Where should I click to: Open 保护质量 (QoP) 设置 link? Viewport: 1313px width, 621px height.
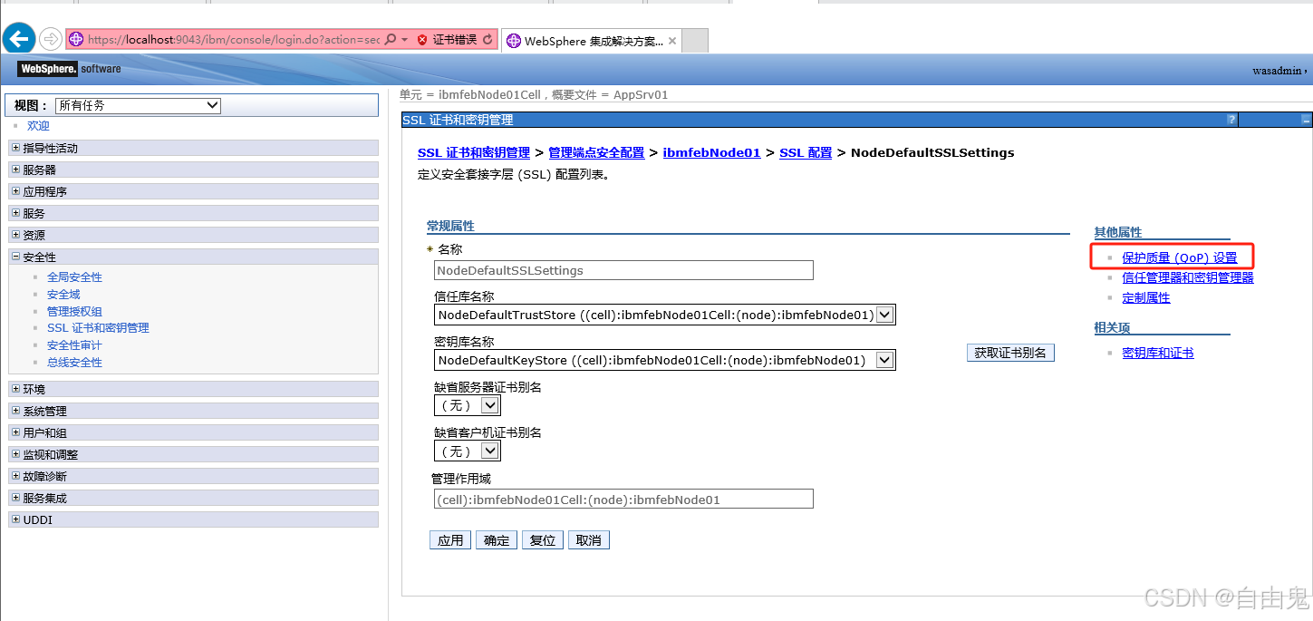pos(1180,258)
